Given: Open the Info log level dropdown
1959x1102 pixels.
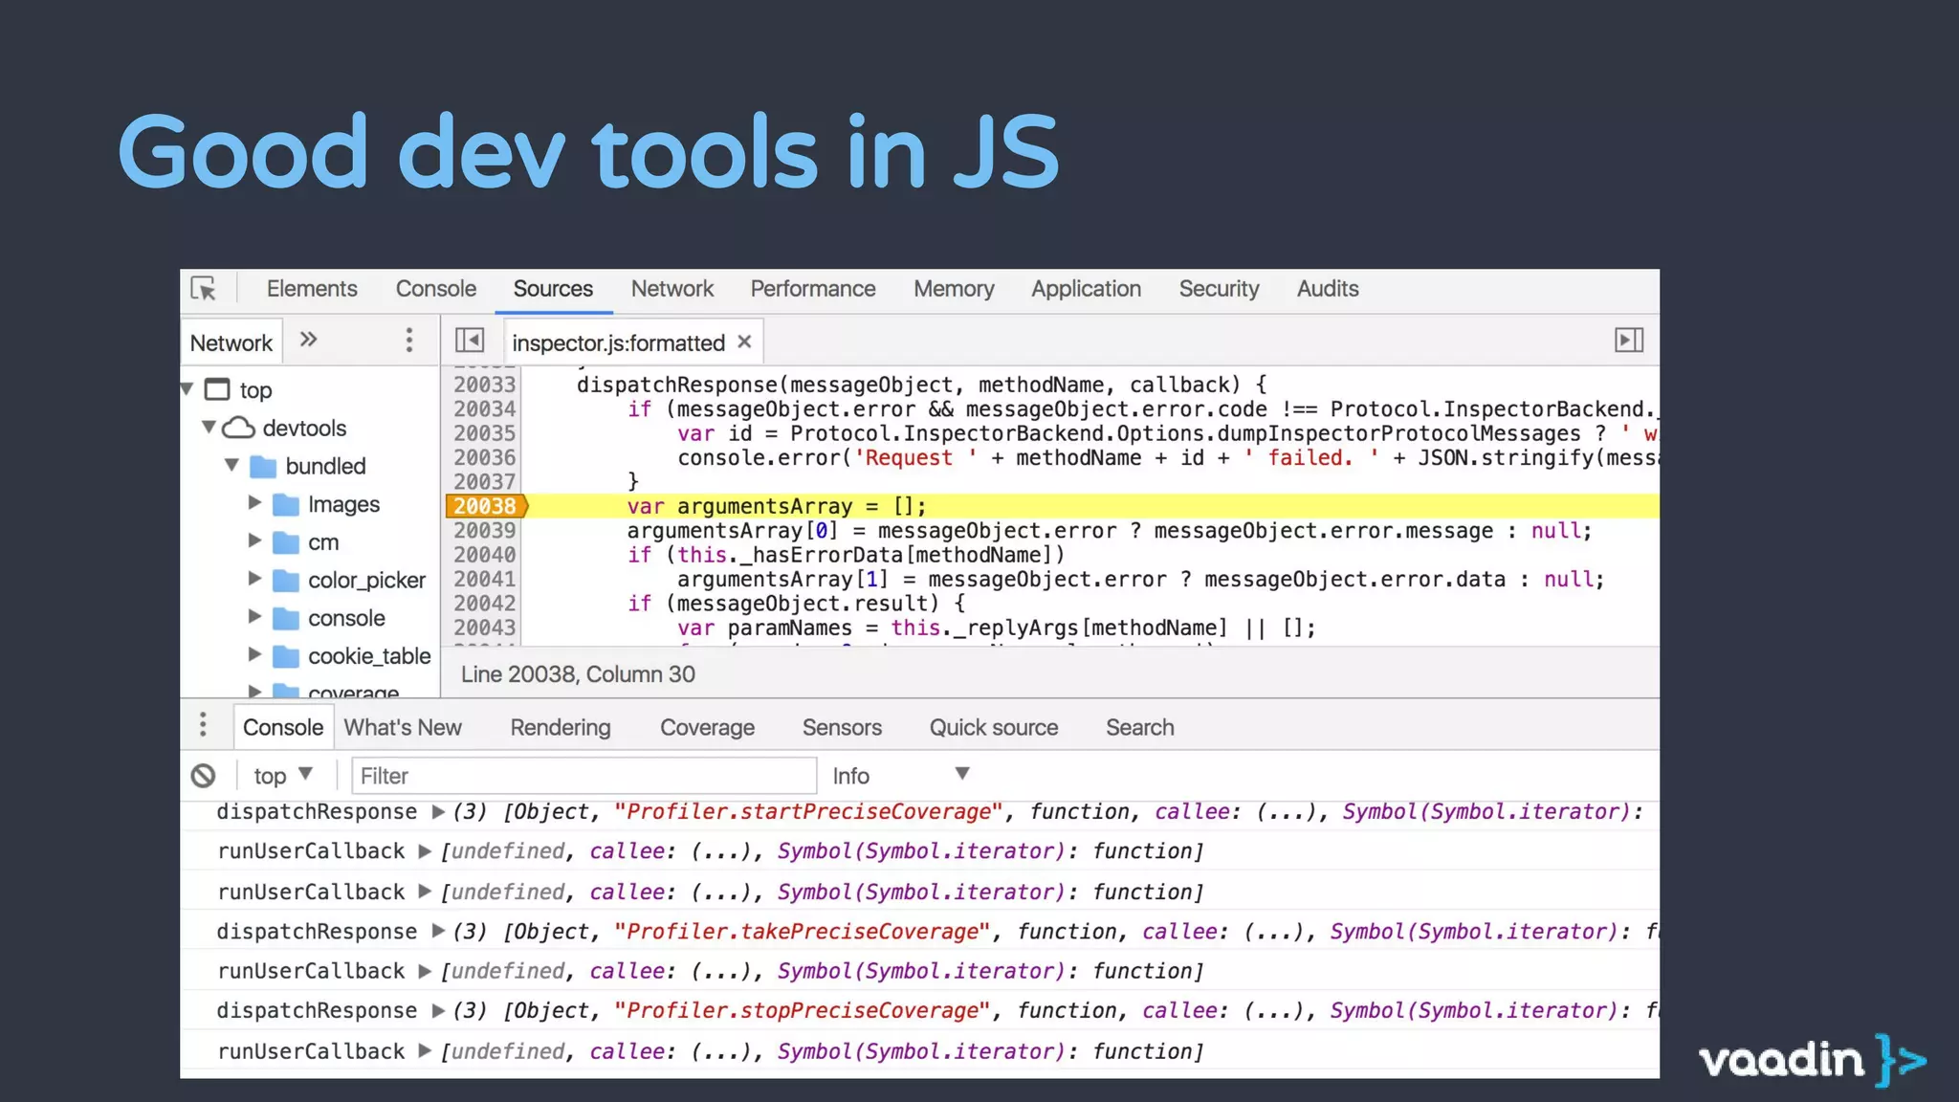Looking at the screenshot, I should (x=899, y=776).
